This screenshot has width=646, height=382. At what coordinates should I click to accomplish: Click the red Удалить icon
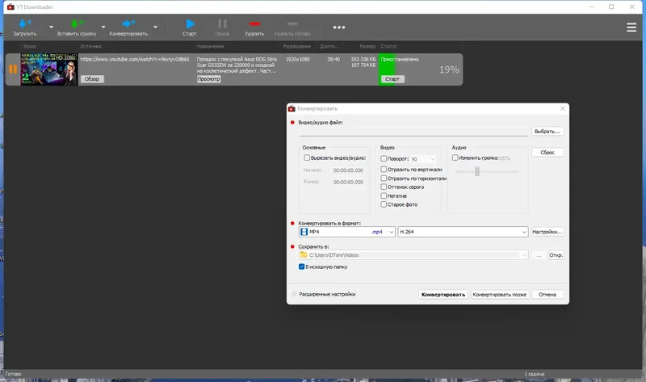tap(254, 24)
